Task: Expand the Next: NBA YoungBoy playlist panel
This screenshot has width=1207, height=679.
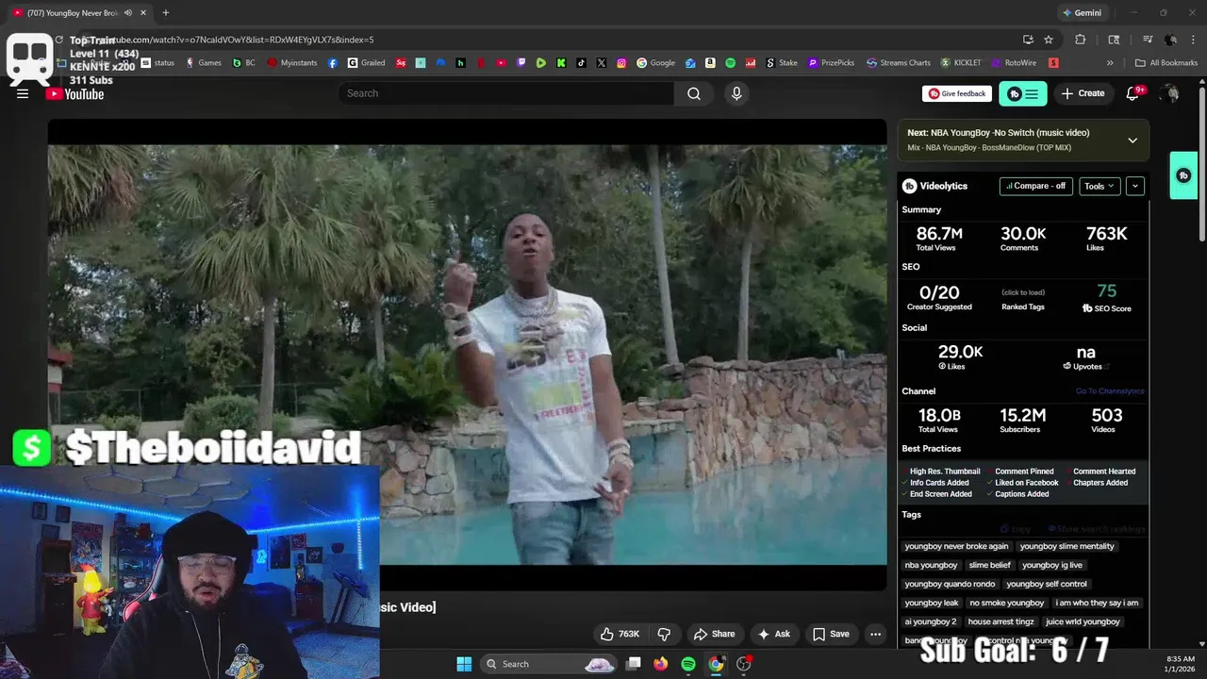Action: tap(1133, 141)
